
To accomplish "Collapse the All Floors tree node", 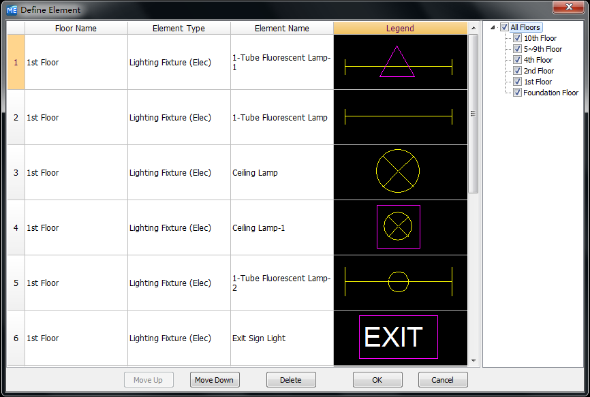I will tap(493, 28).
